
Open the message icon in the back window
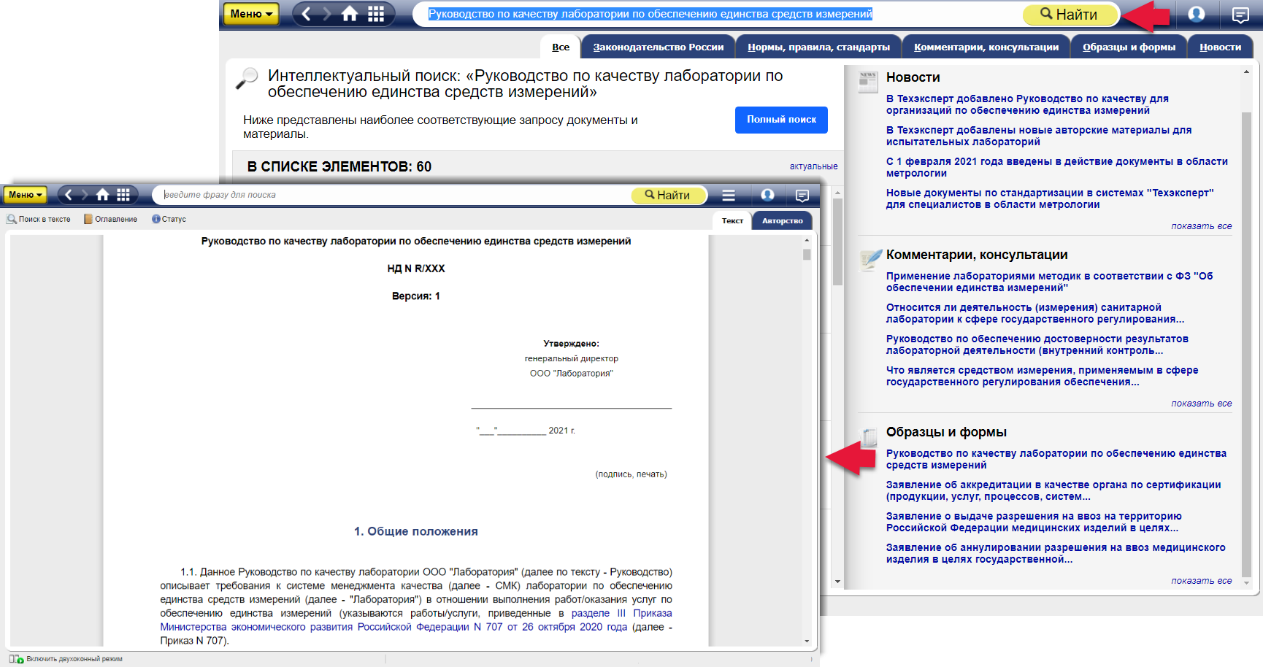pyautogui.click(x=1240, y=14)
